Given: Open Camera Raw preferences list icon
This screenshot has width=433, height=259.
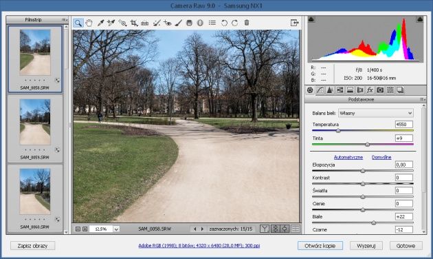Looking at the screenshot, I should pos(212,23).
